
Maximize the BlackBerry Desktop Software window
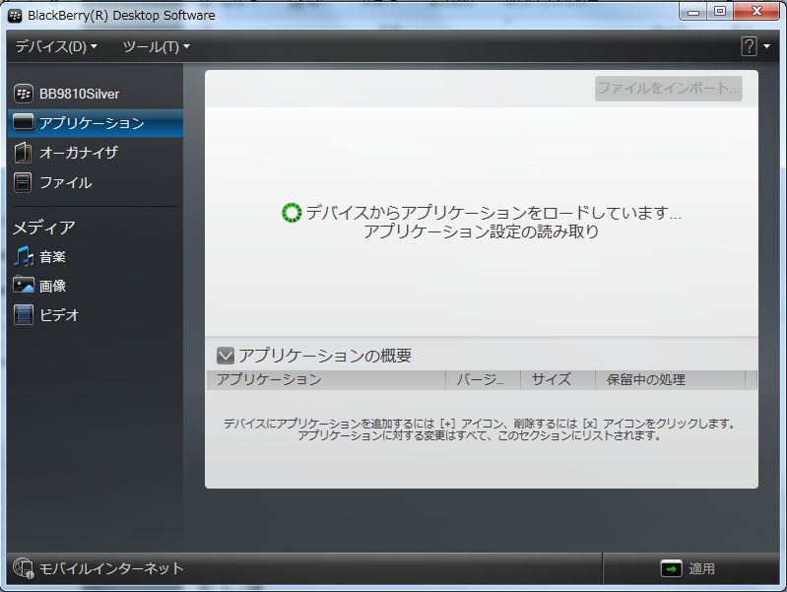(720, 12)
